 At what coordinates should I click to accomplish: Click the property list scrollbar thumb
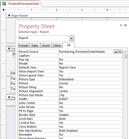(125, 56)
